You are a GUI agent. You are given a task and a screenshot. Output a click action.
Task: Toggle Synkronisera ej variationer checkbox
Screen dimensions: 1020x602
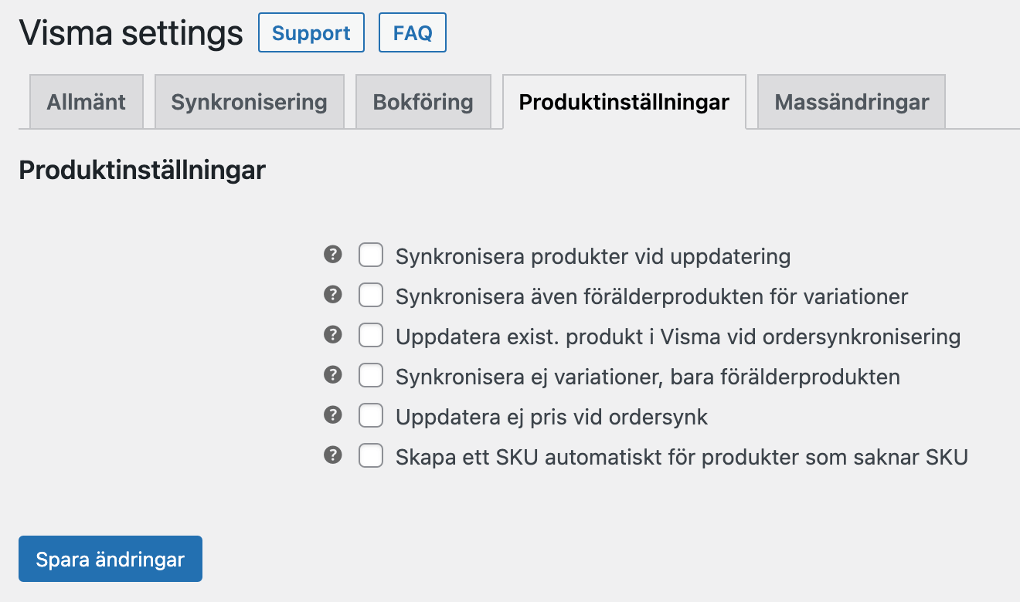tap(371, 376)
